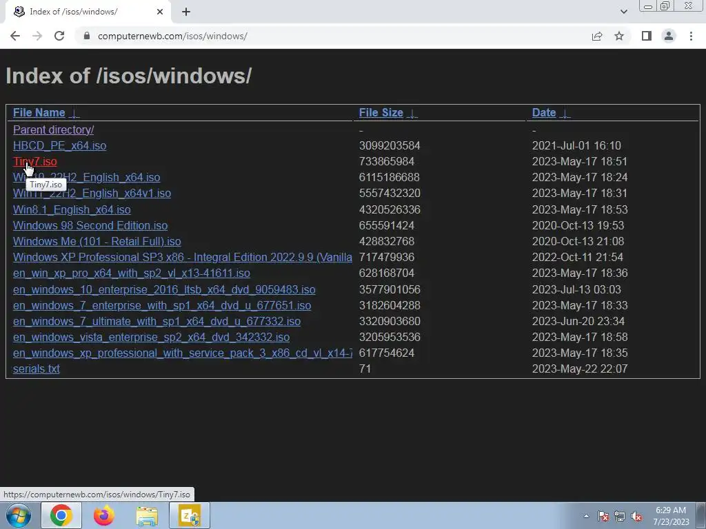This screenshot has width=706, height=529.
Task: Open Win8.1_English_x64.iso link
Action: click(x=72, y=209)
